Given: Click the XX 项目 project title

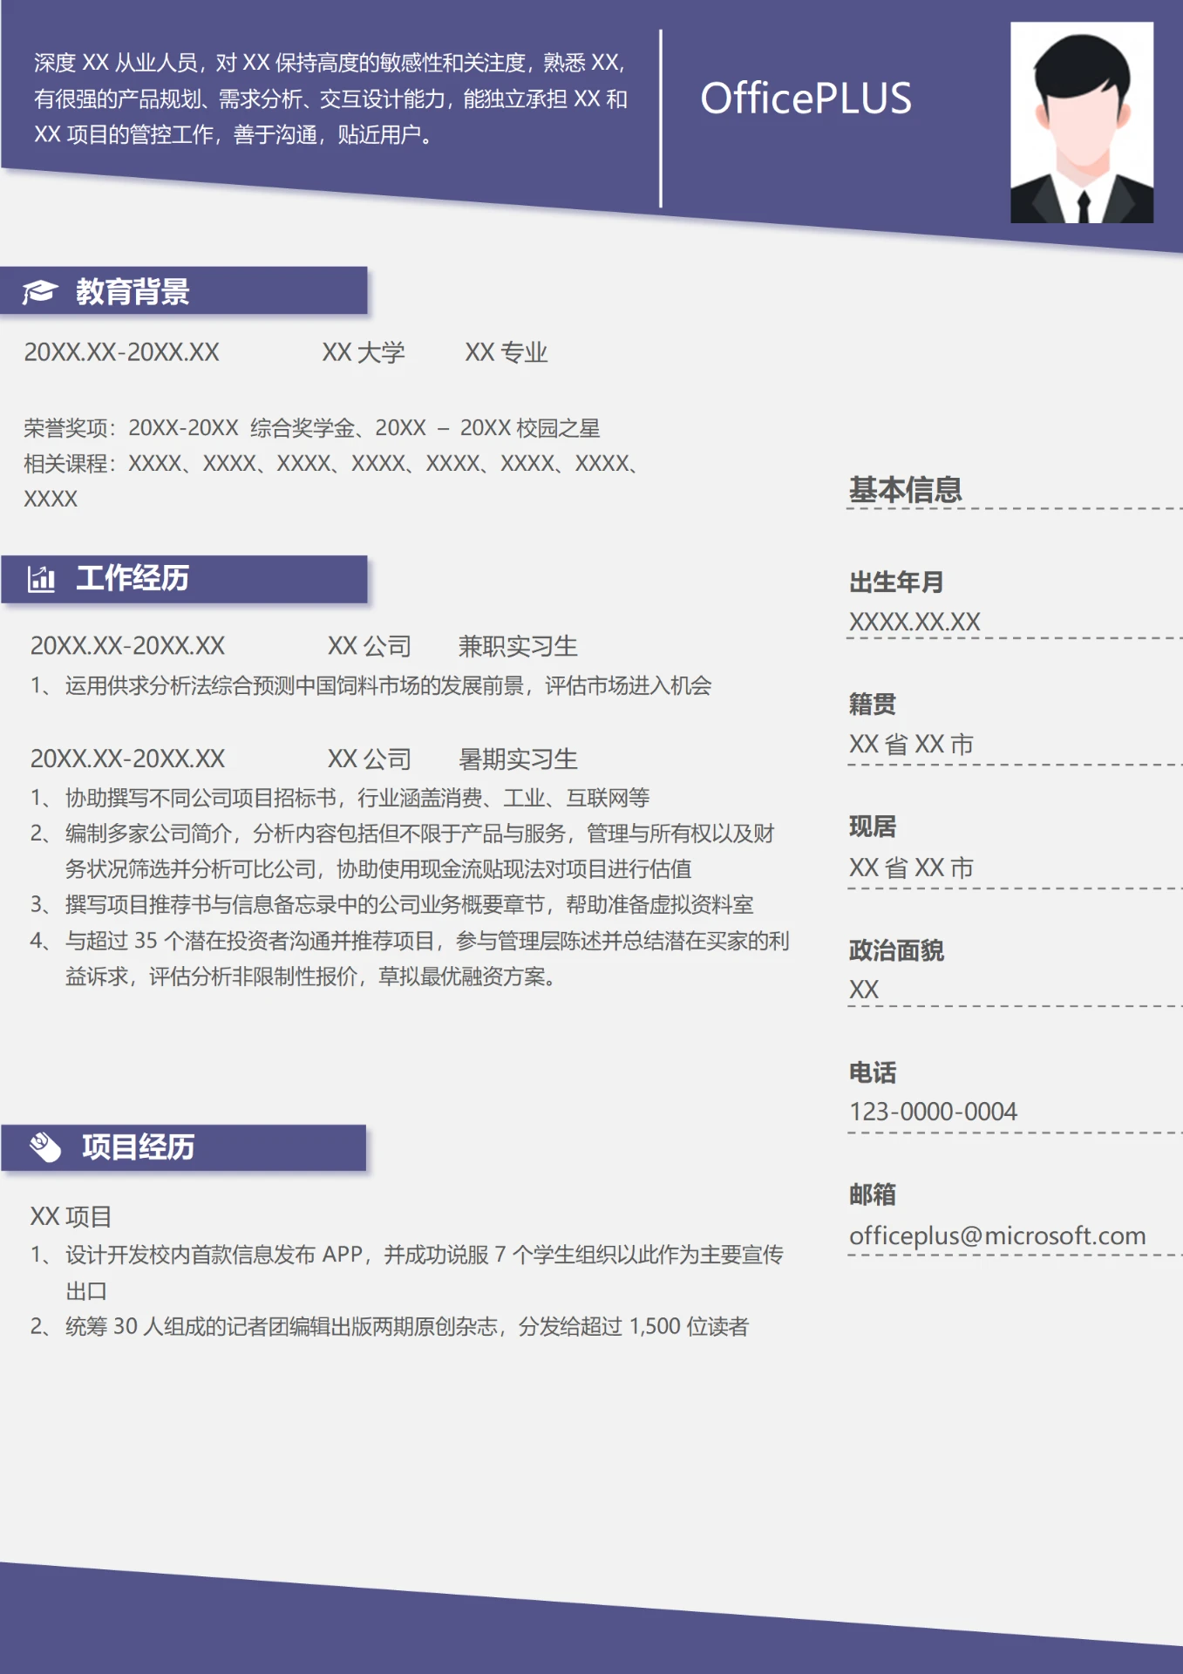Looking at the screenshot, I should coord(71,1216).
